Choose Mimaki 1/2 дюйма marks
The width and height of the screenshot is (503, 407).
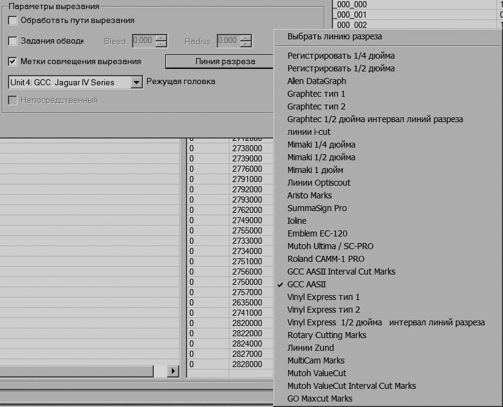coord(321,157)
